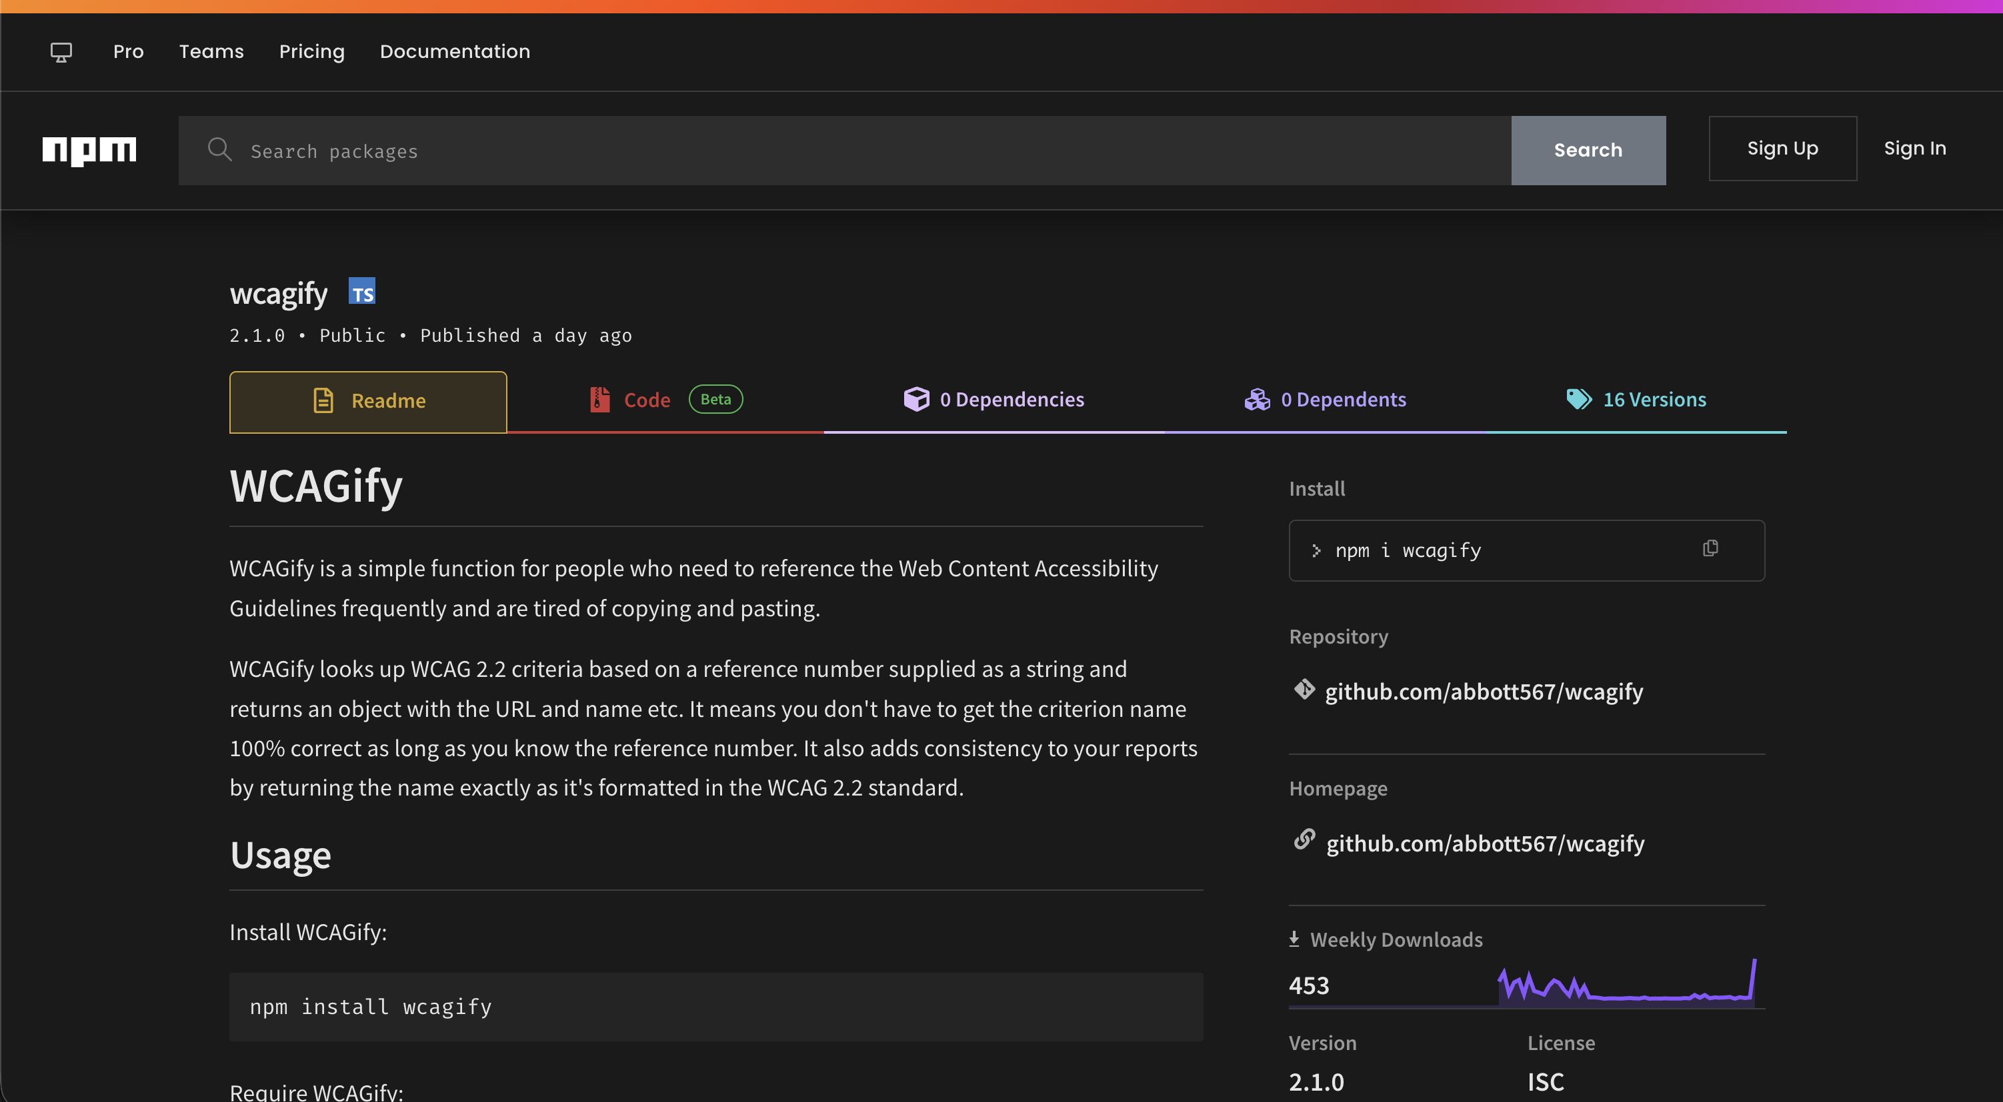Click the Version value 2.1.0 in sidebar
The image size is (2003, 1102).
(x=1316, y=1081)
